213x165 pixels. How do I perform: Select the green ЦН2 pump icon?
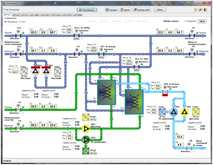86,140
